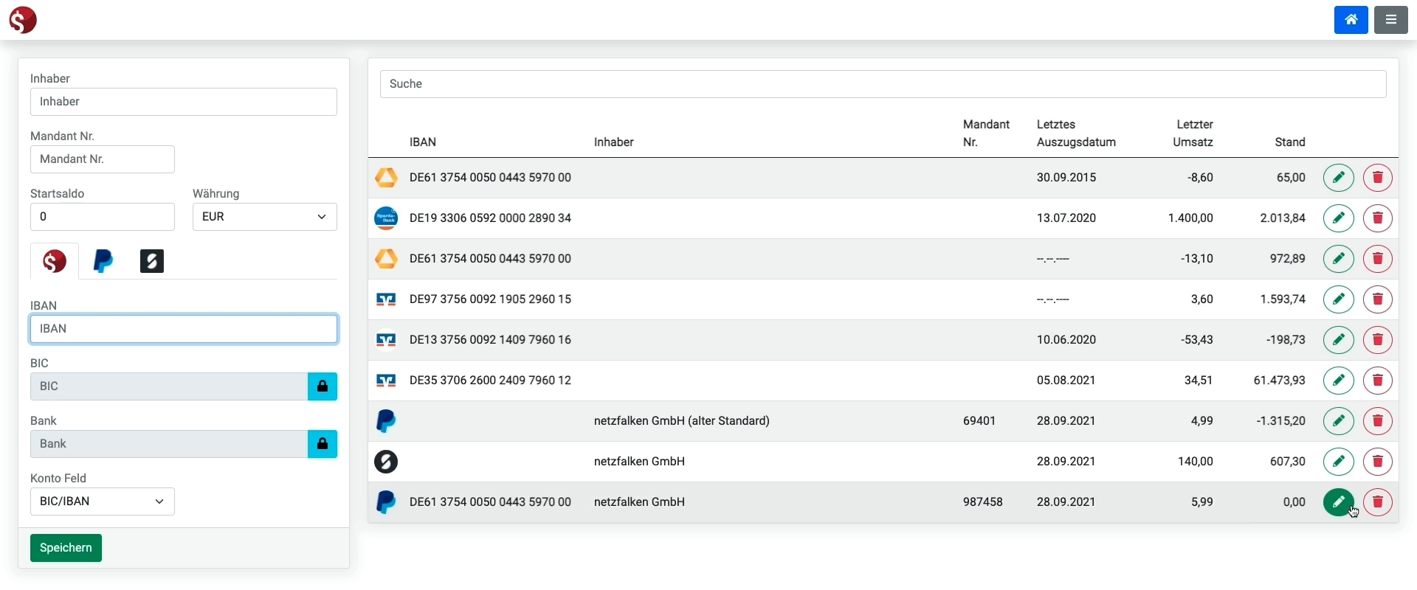The image size is (1417, 590).
Task: Click the Stand column header
Action: click(1290, 142)
